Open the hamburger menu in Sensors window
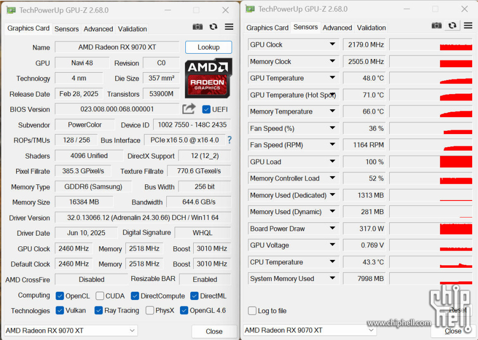The width and height of the screenshot is (478, 340). tap(468, 25)
